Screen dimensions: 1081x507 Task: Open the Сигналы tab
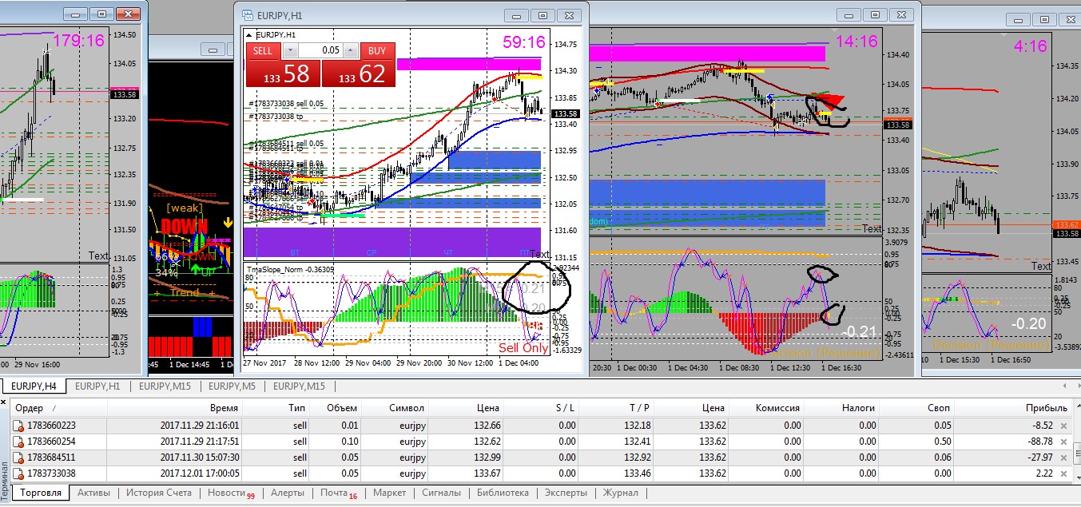click(441, 493)
